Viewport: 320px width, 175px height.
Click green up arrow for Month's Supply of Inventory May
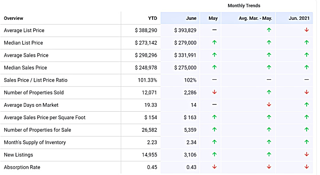click(x=214, y=142)
